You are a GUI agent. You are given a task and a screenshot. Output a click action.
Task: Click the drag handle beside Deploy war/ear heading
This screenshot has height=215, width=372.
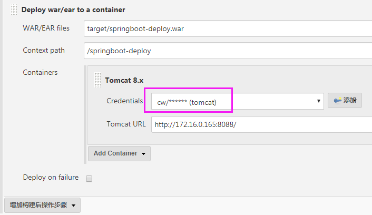tap(14, 9)
